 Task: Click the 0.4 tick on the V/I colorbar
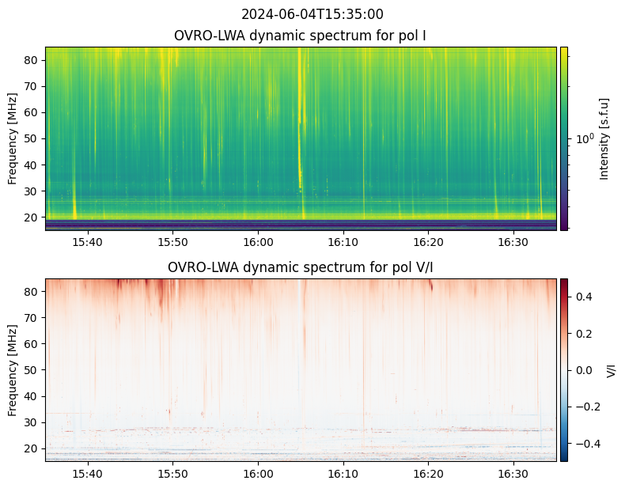[582, 296]
